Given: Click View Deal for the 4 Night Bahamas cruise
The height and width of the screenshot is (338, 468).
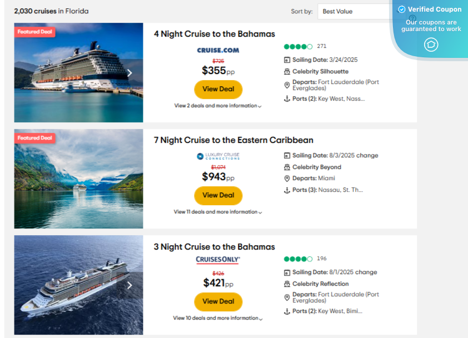Looking at the screenshot, I should [x=218, y=89].
